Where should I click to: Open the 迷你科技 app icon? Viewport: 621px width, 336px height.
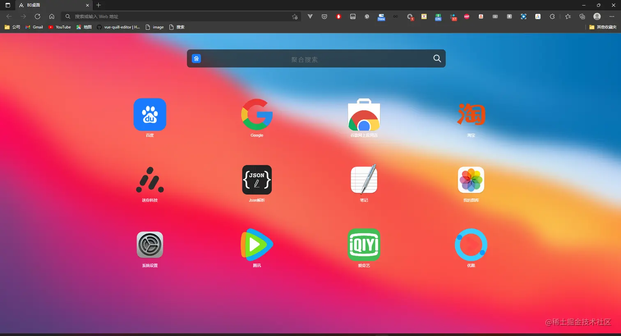pos(150,180)
